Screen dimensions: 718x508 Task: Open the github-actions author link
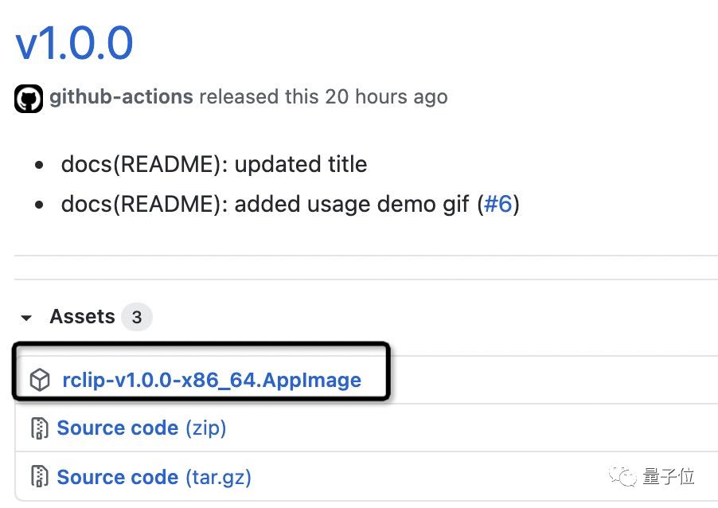(x=121, y=96)
